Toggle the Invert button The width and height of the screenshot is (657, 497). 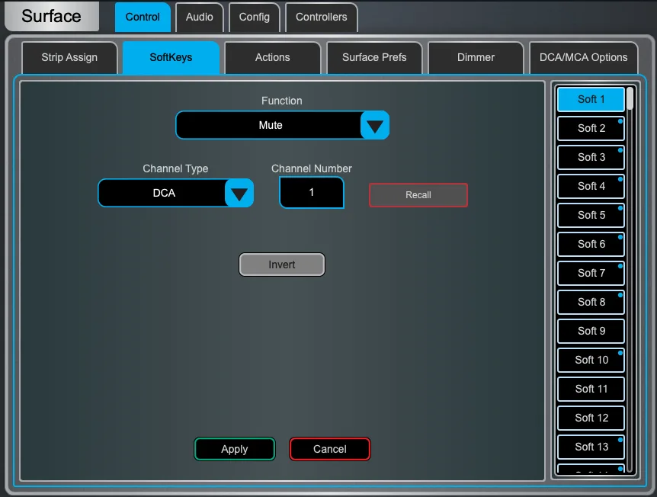(x=281, y=265)
